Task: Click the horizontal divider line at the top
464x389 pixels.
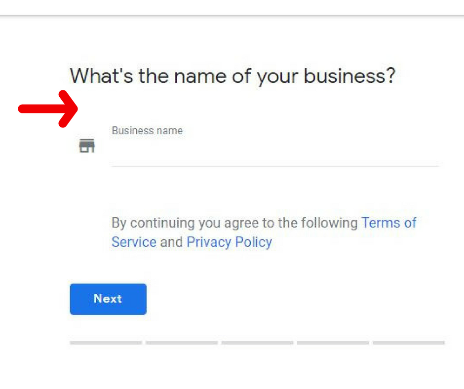Action: pos(232,15)
